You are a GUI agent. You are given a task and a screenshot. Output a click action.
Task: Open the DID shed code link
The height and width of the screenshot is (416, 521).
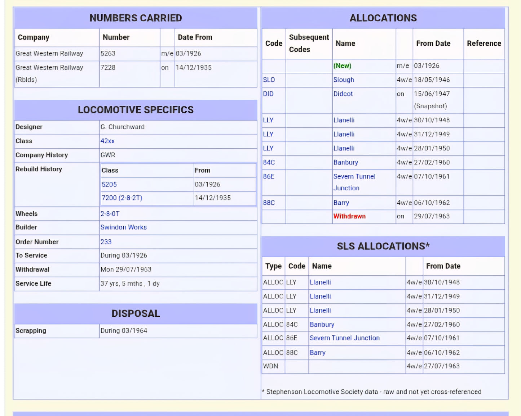point(268,94)
